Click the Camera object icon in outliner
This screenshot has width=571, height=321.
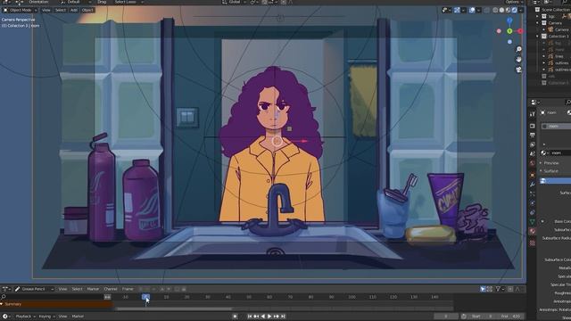550,29
